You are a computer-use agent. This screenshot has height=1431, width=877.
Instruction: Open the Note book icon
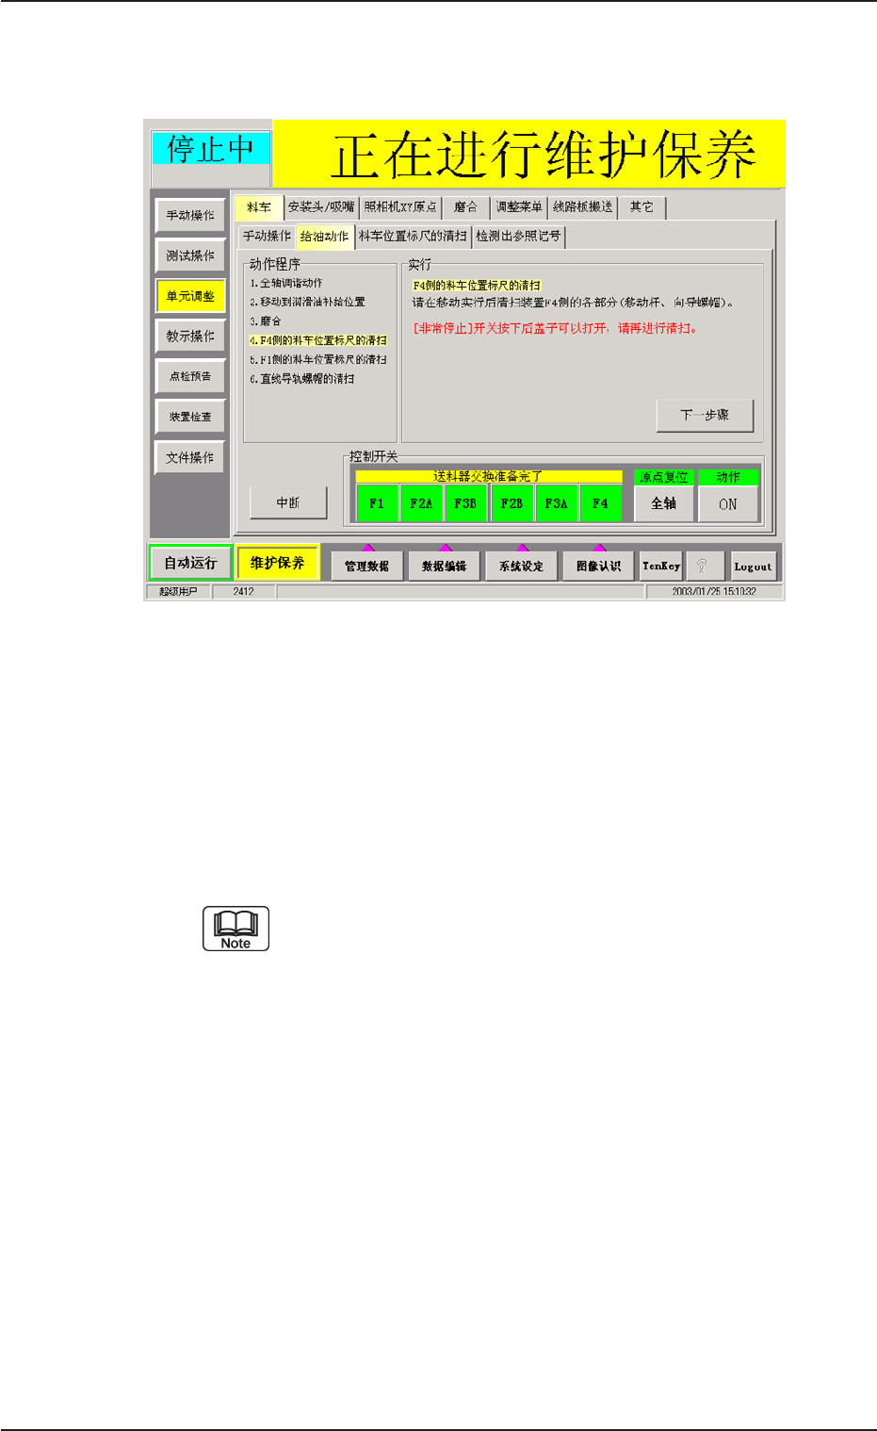click(x=235, y=929)
